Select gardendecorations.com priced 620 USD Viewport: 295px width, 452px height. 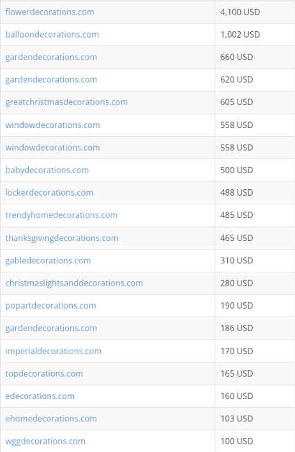tap(51, 79)
